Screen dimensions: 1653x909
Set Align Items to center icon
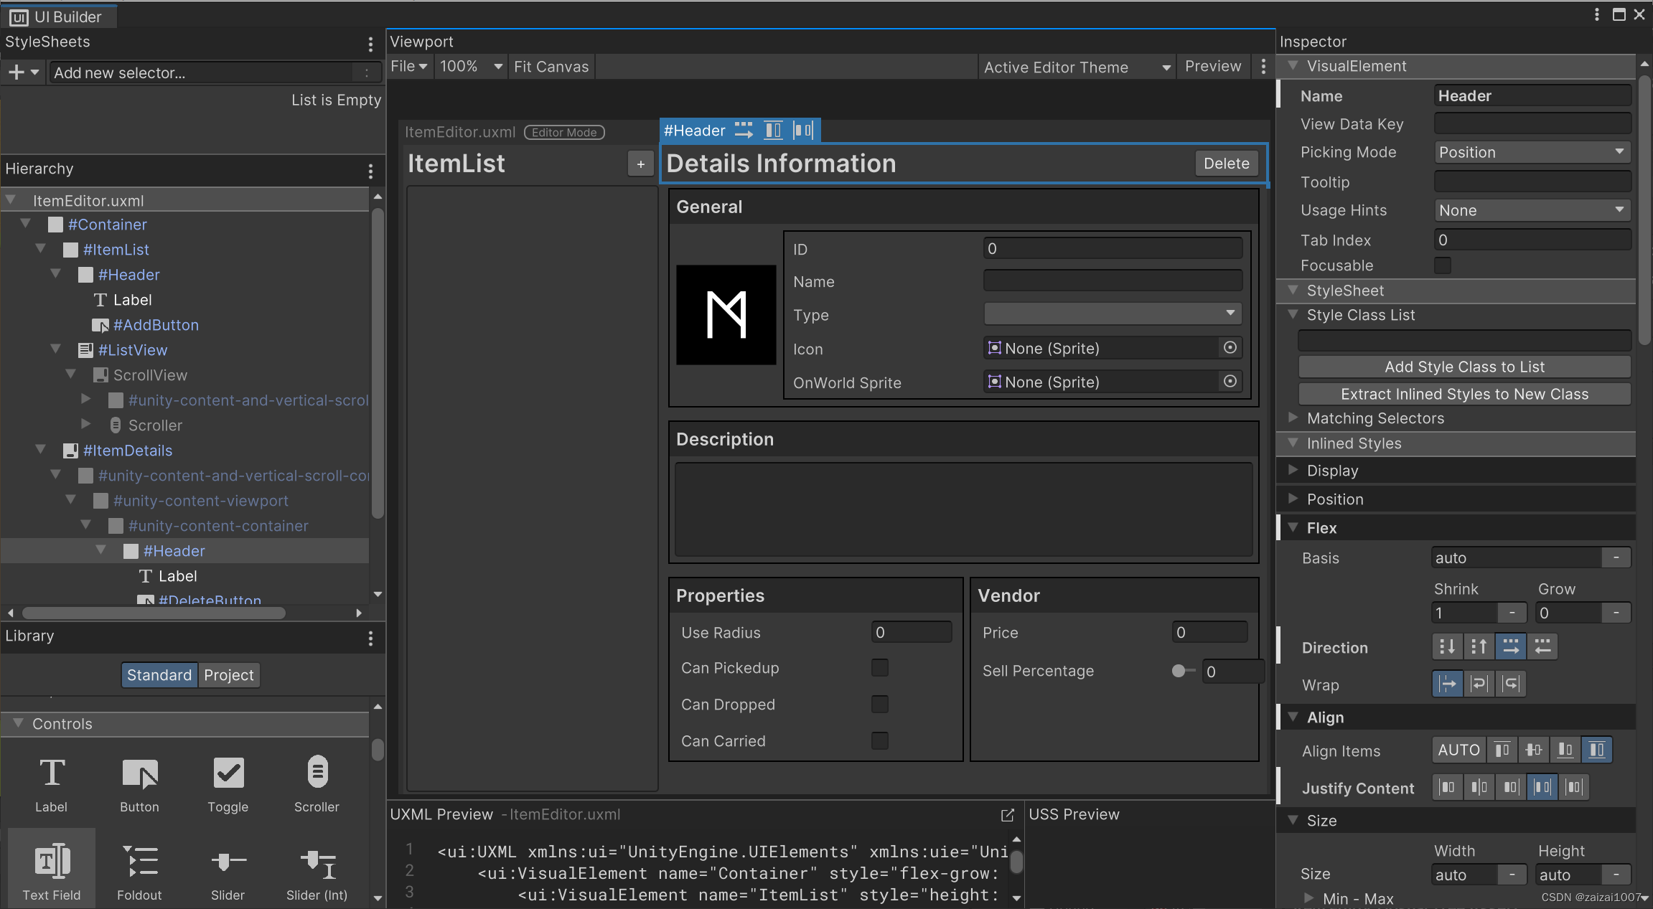1533,750
